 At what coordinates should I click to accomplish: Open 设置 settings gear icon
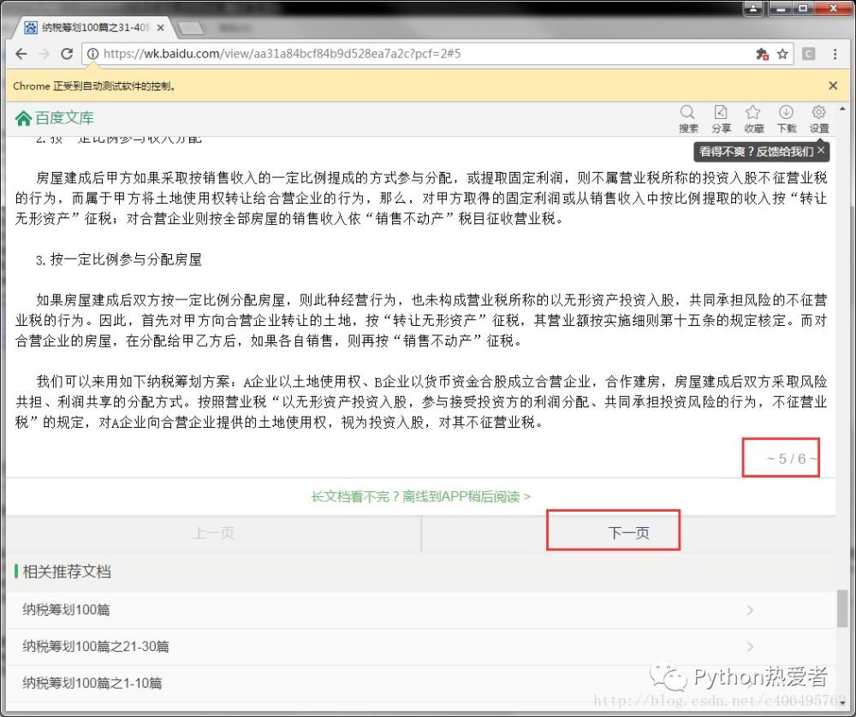click(x=819, y=119)
